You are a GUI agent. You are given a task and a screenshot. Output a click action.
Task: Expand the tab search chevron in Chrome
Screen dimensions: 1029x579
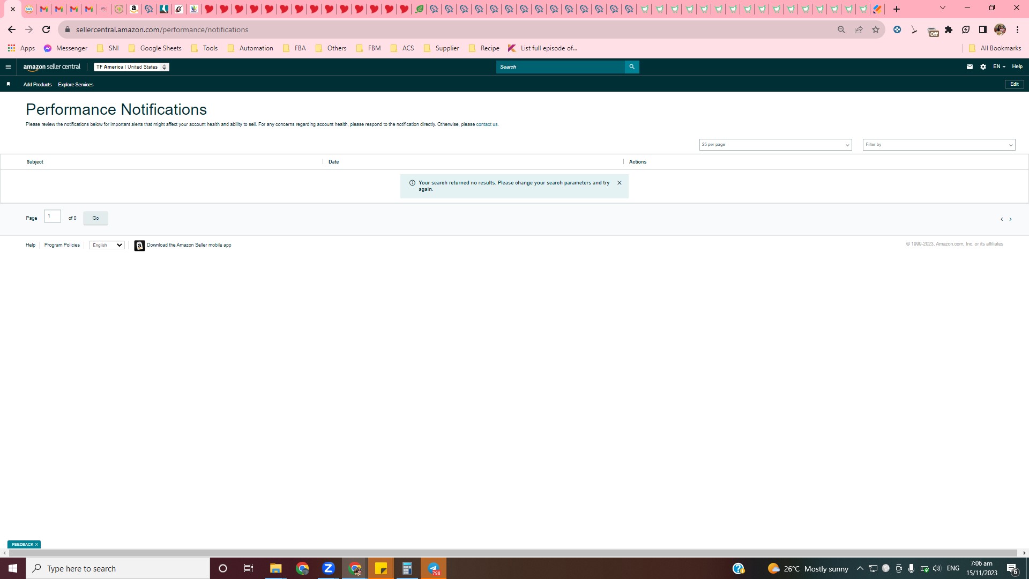pos(943,8)
